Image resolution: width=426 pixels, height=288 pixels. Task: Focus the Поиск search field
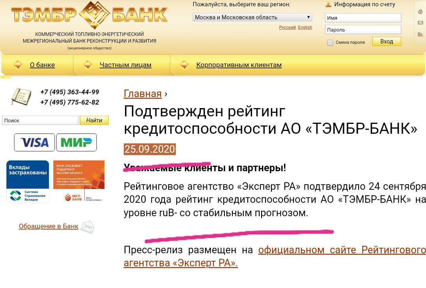(x=40, y=120)
